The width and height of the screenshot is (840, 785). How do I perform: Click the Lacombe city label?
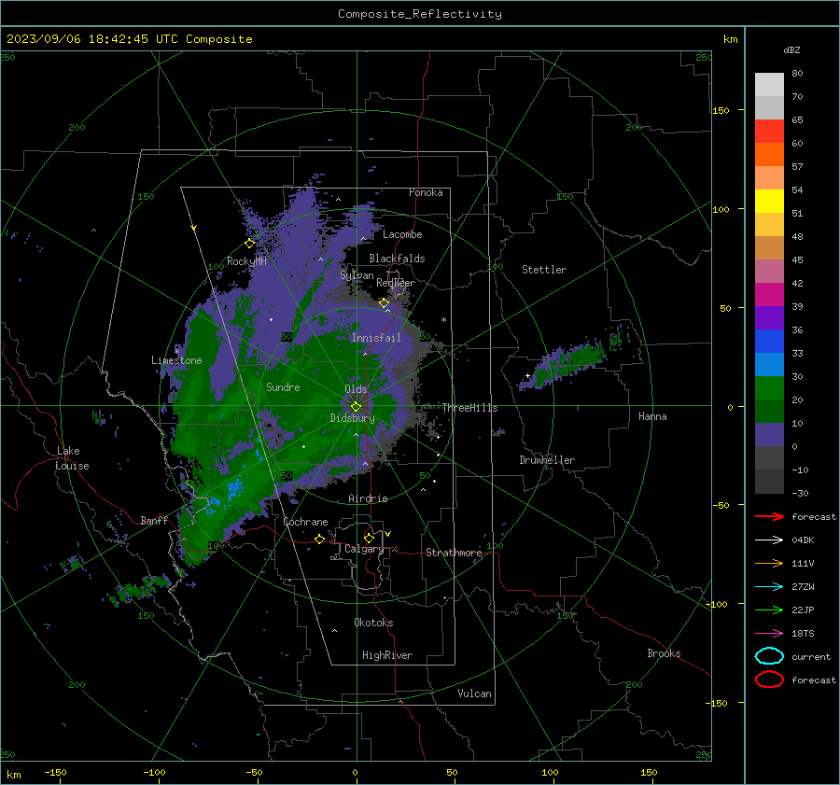pyautogui.click(x=402, y=234)
